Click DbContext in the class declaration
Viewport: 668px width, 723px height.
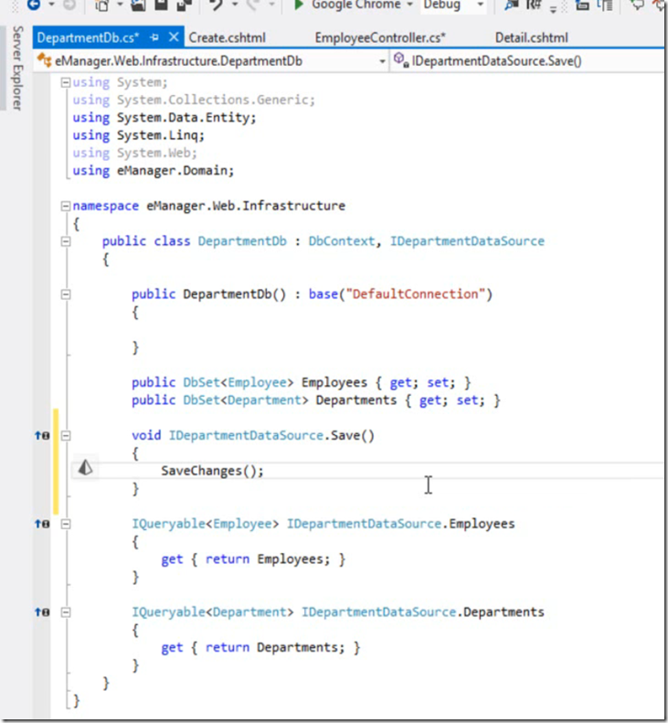(342, 241)
